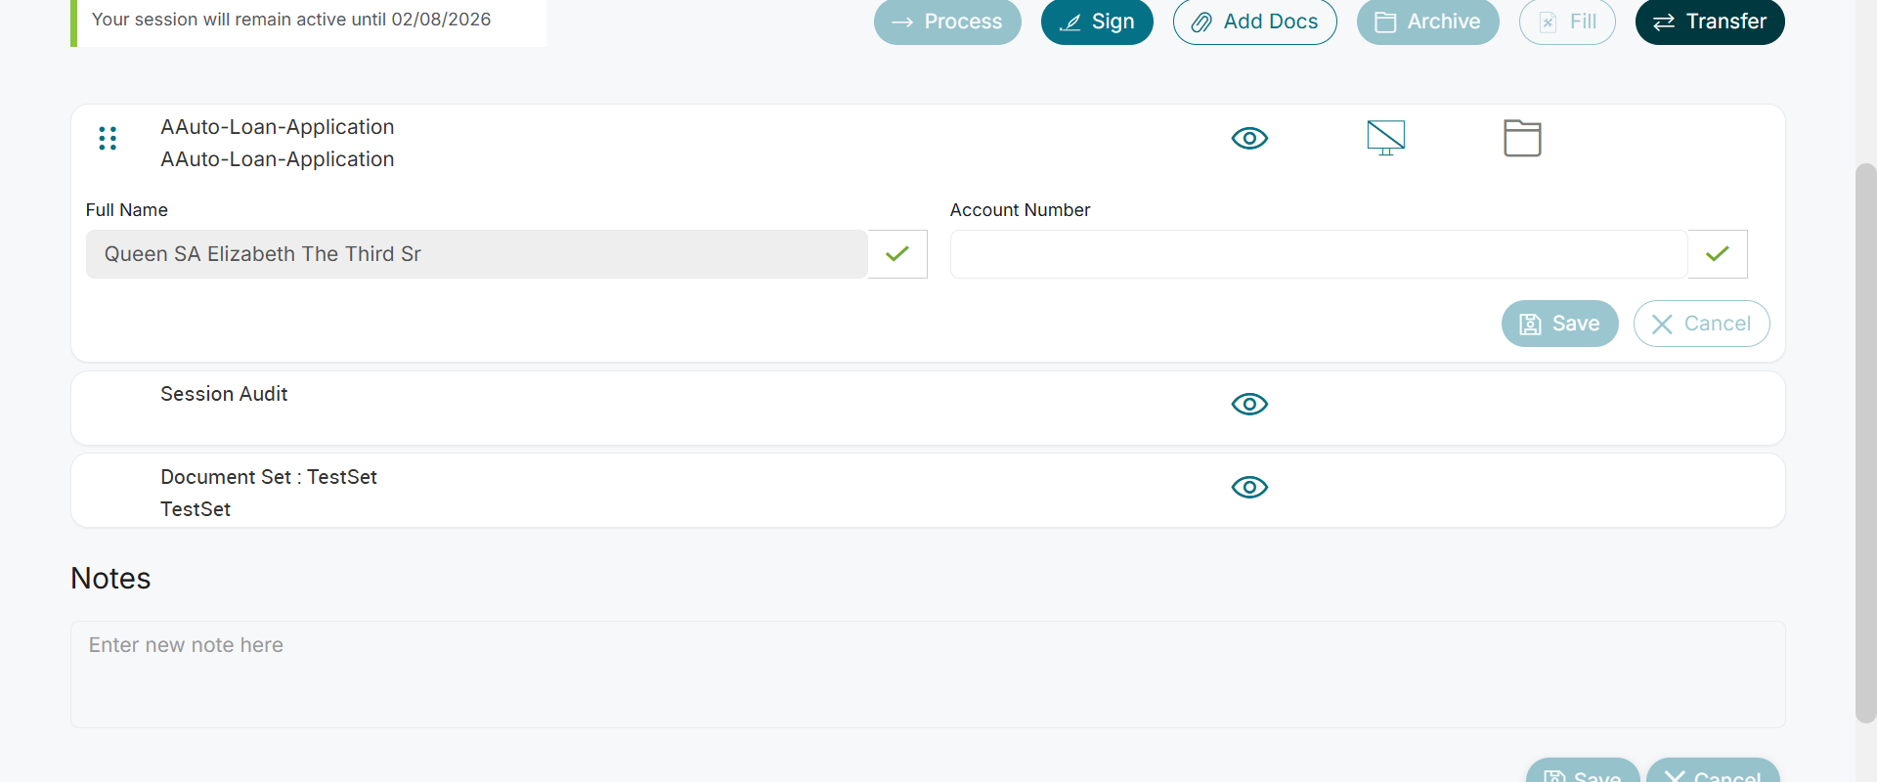Screen dimensions: 1877x782
Task: Click the Fill button
Action: (x=1567, y=22)
